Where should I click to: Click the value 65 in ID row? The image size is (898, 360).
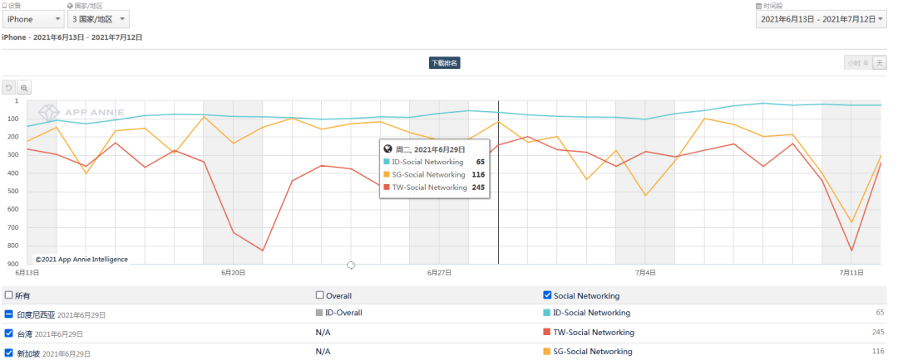(881, 313)
